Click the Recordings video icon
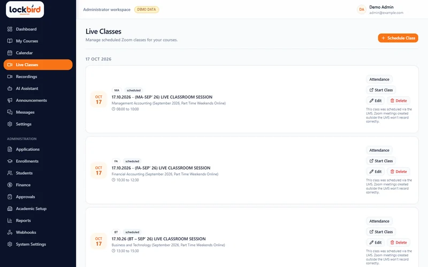 tap(10, 76)
